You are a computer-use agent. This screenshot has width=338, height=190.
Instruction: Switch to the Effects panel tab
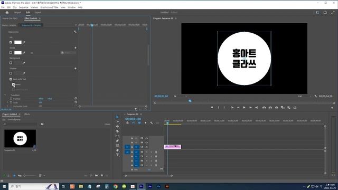pyautogui.click(x=27, y=114)
